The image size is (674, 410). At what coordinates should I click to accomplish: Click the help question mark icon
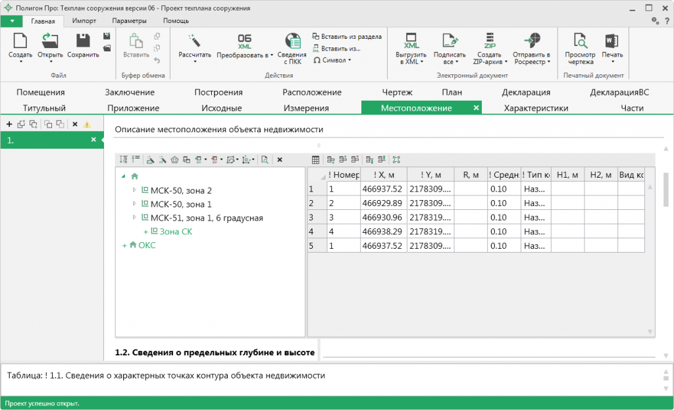point(667,20)
